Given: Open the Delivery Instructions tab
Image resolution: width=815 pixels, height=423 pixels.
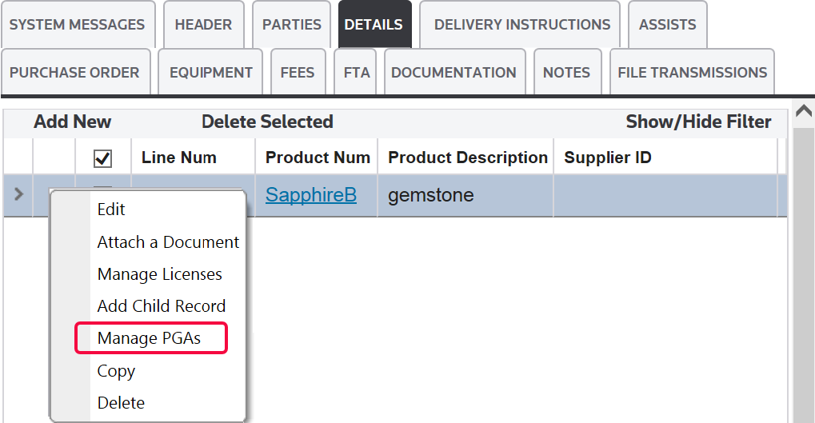Looking at the screenshot, I should pyautogui.click(x=522, y=24).
